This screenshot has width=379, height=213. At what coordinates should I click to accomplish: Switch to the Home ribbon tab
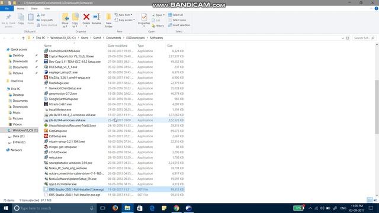[x=21, y=8]
